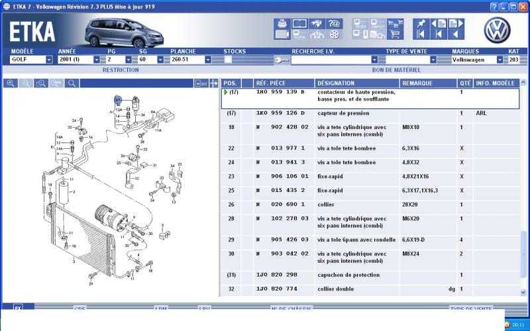Open the binoculars search icon
The height and width of the screenshot is (331, 530).
tap(317, 24)
